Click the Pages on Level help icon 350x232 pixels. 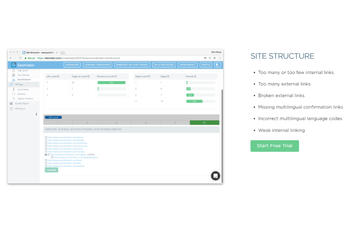coord(89,76)
